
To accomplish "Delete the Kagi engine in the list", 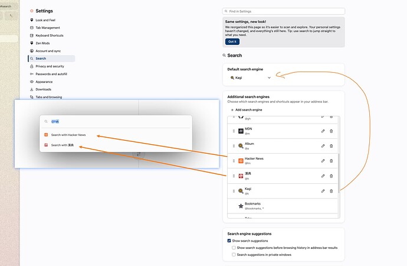I will (331, 191).
